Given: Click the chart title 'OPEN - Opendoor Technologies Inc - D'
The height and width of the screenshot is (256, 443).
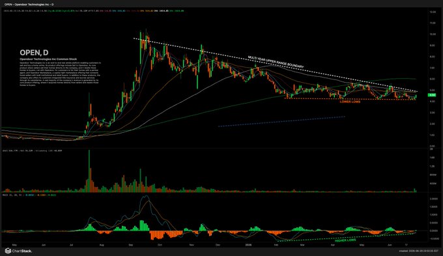Looking at the screenshot, I should (x=29, y=5).
